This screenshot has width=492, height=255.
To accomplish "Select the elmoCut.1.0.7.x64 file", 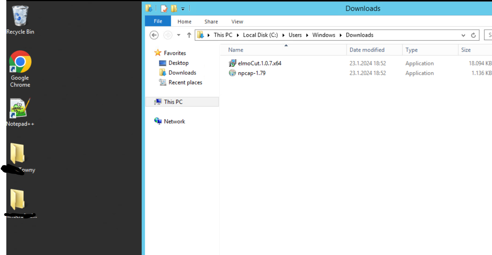I will 259,63.
